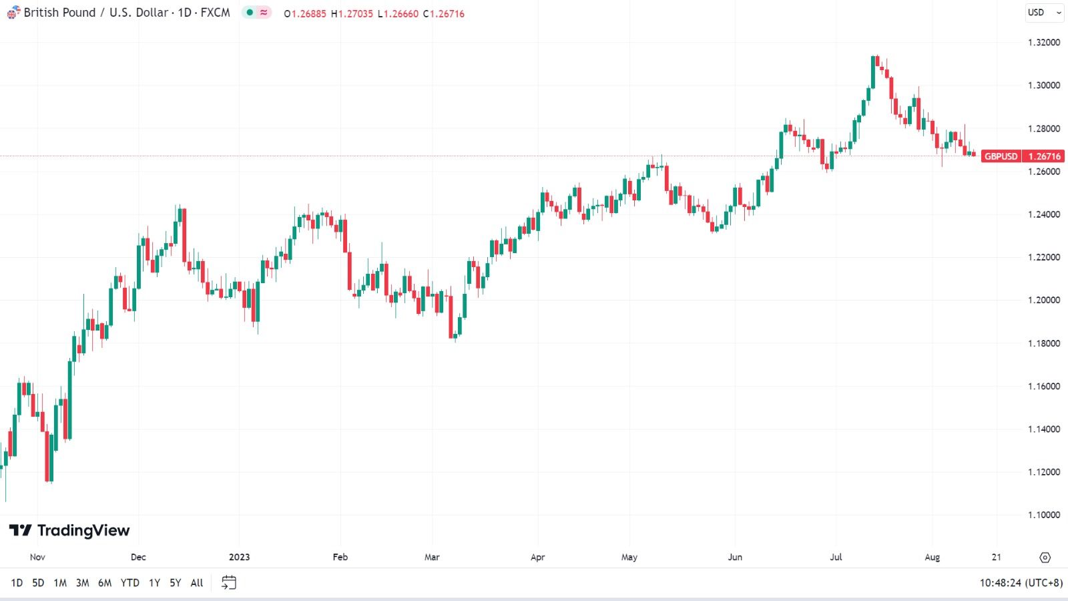The height and width of the screenshot is (601, 1068).
Task: Click the 2023 label on time axis
Action: coord(239,557)
